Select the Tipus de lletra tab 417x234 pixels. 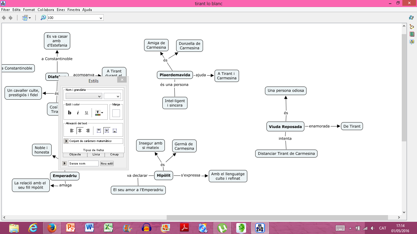[93, 150]
